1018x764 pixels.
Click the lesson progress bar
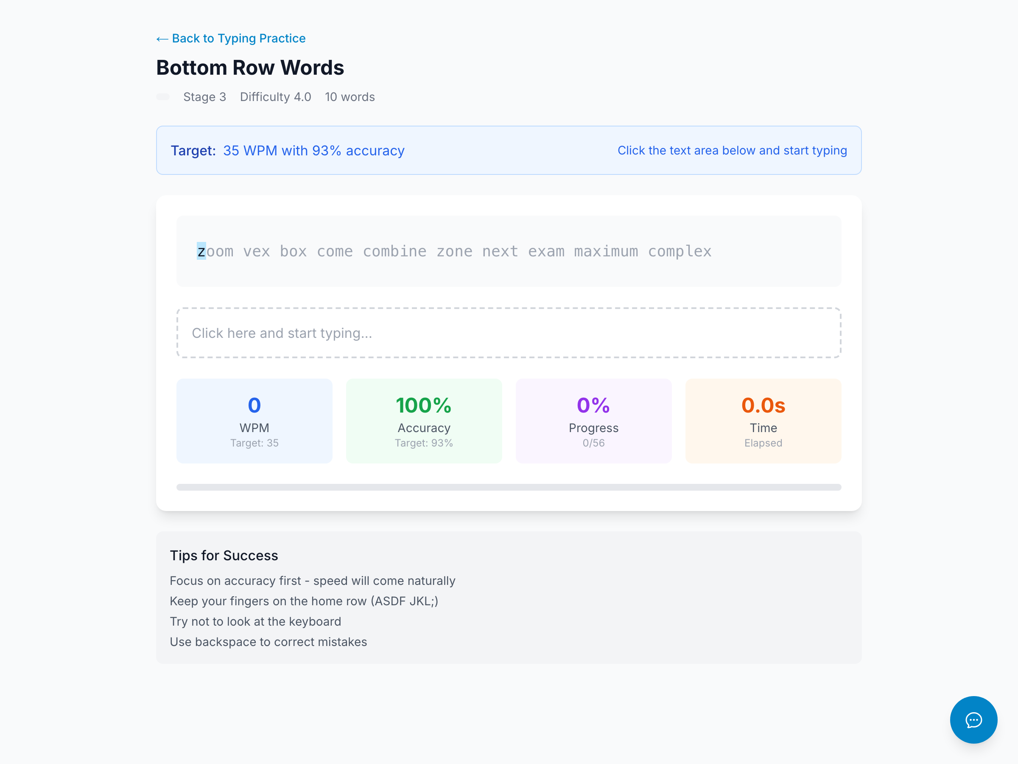coord(509,487)
